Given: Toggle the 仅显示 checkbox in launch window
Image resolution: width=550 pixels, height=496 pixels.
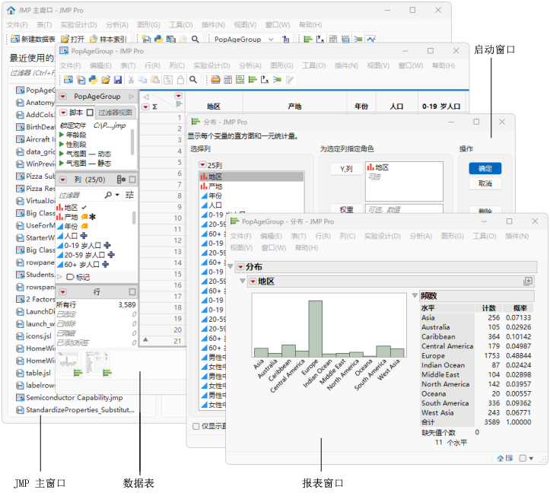Looking at the screenshot, I should click(196, 426).
